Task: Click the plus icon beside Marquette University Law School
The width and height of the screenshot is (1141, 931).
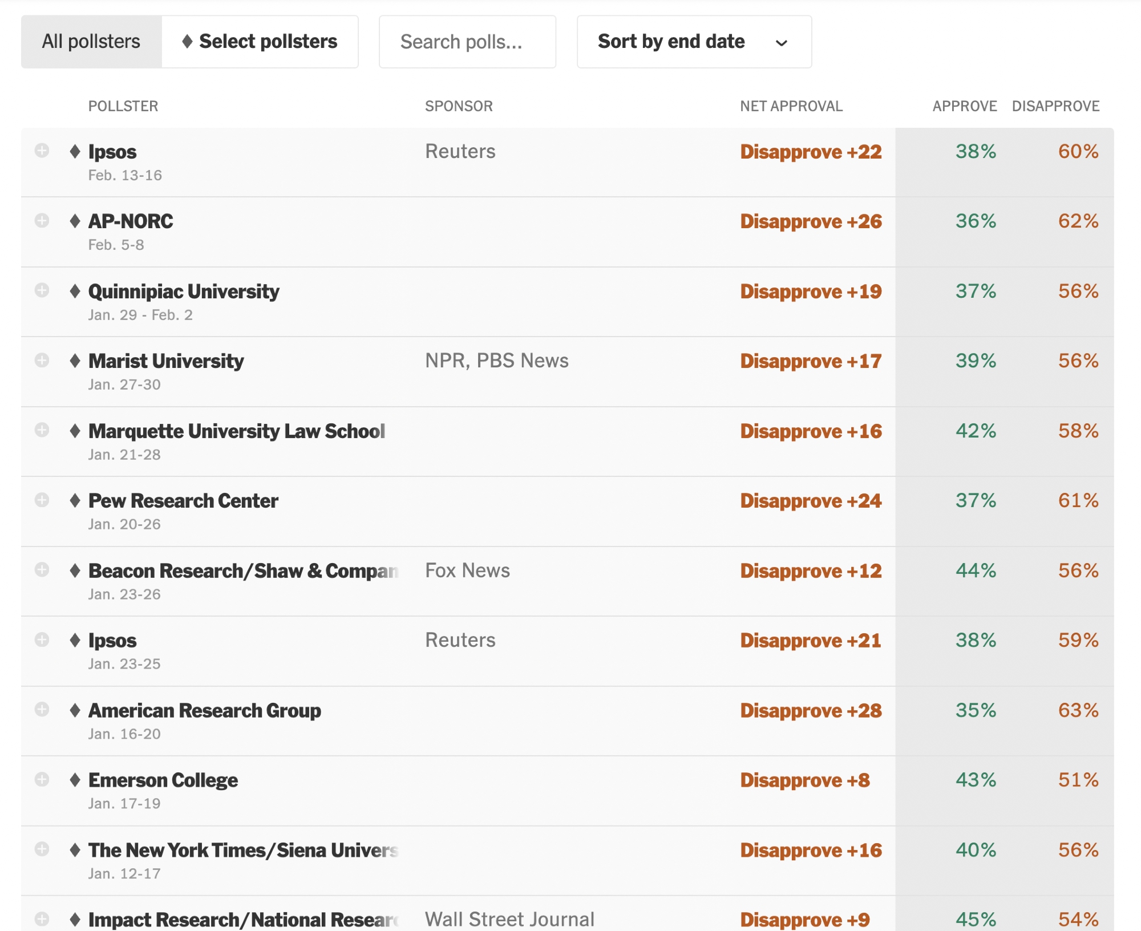Action: coord(42,430)
